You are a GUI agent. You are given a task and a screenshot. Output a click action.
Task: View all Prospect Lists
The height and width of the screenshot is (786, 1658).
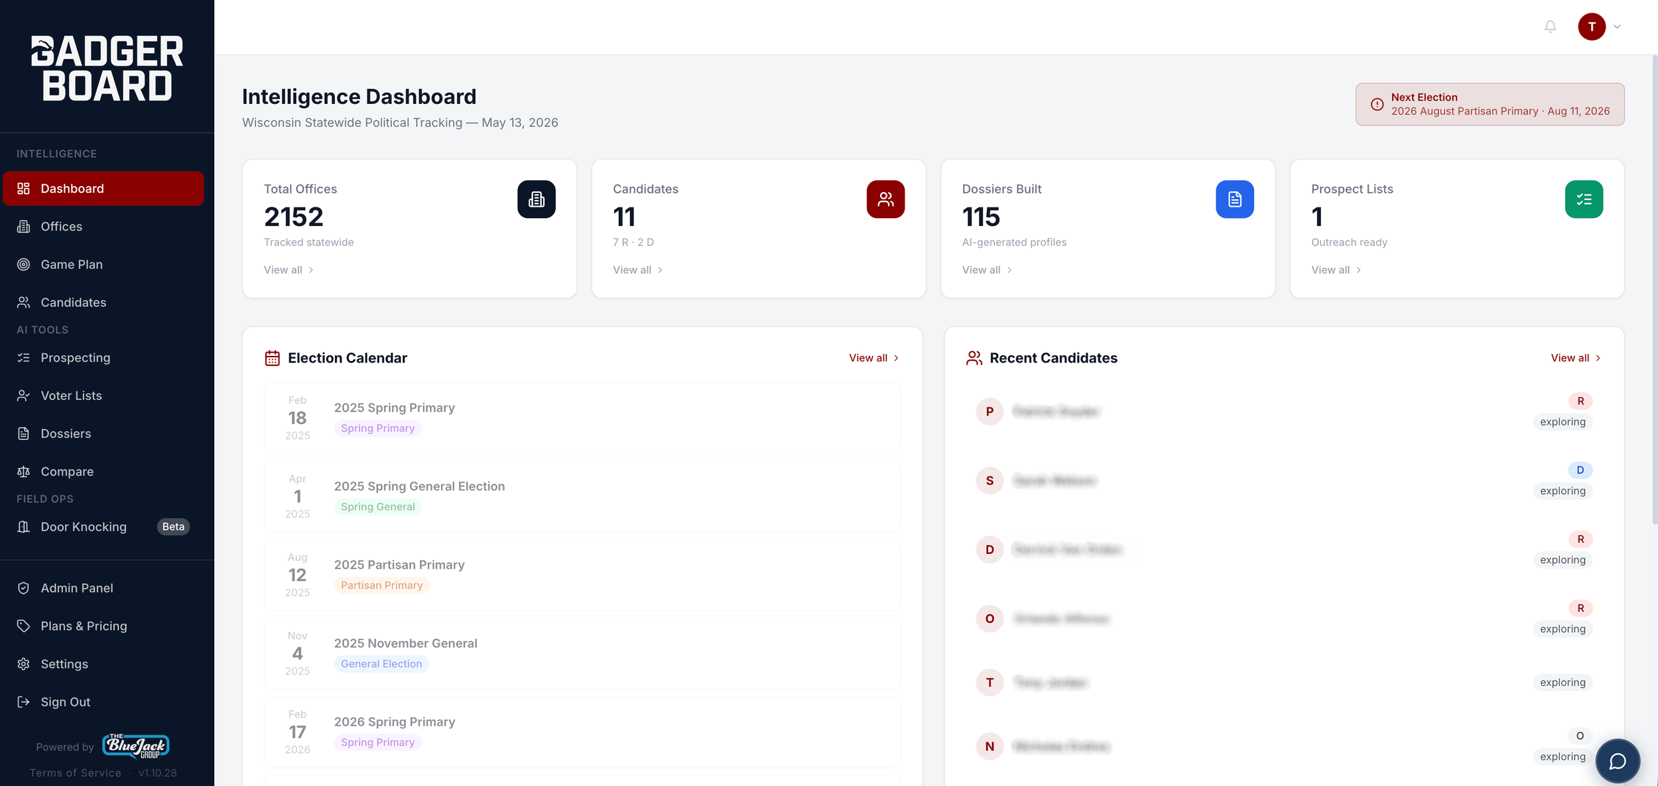coord(1336,270)
